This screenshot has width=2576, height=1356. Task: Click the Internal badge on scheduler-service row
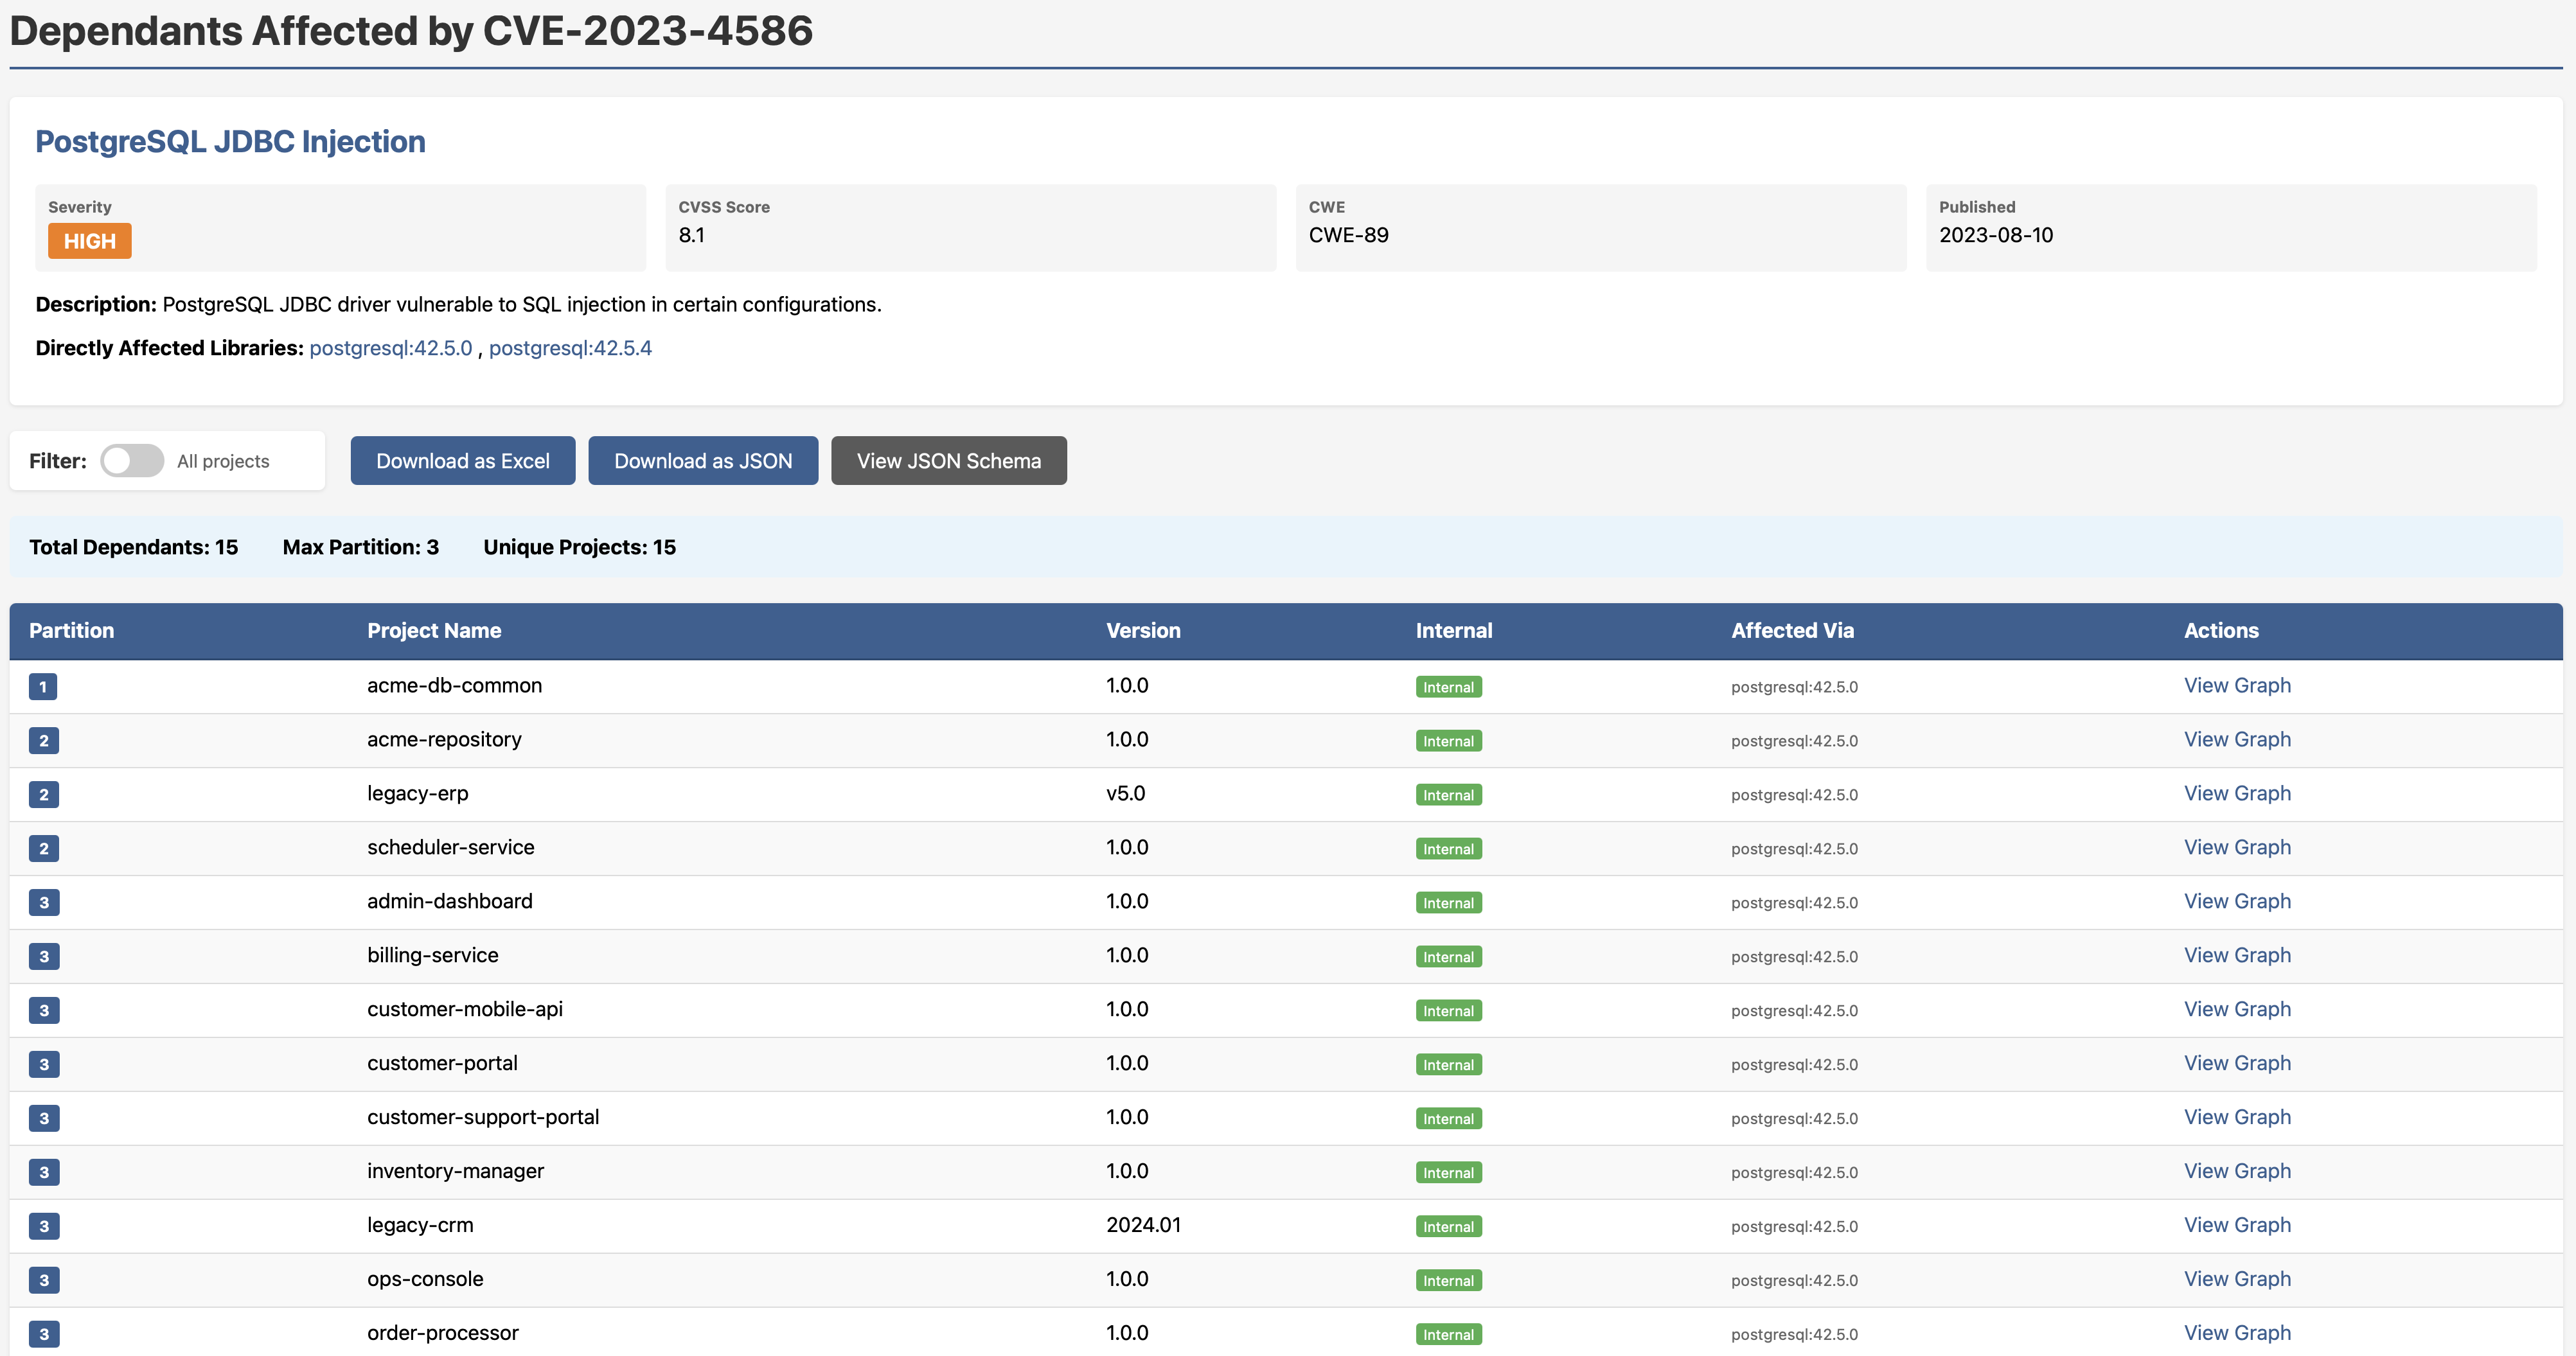point(1448,848)
